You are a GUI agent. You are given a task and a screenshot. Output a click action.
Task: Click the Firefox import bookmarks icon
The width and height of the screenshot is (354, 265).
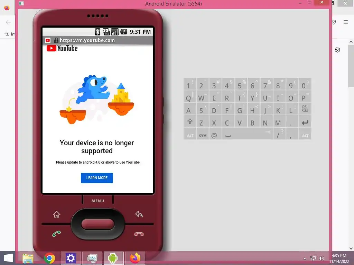pyautogui.click(x=7, y=34)
